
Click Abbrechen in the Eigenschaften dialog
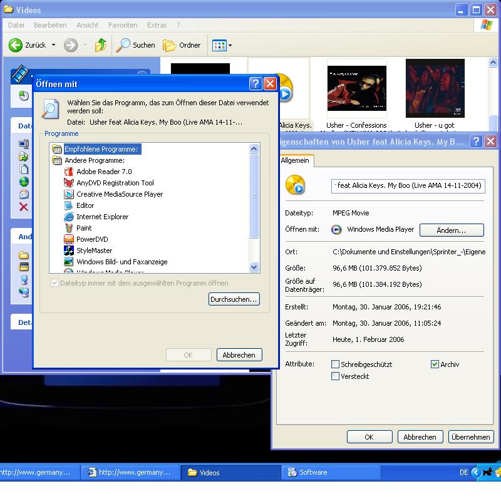(420, 436)
